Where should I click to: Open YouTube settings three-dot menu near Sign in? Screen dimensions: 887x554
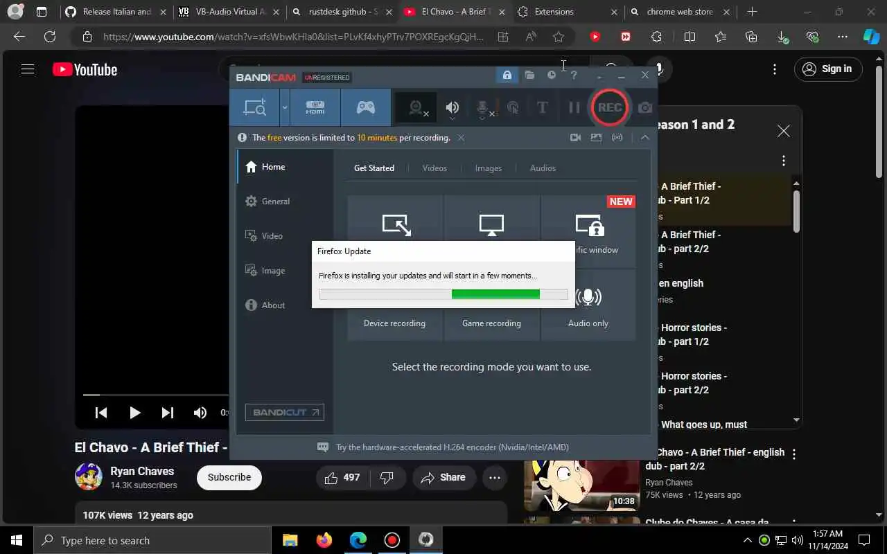(775, 69)
